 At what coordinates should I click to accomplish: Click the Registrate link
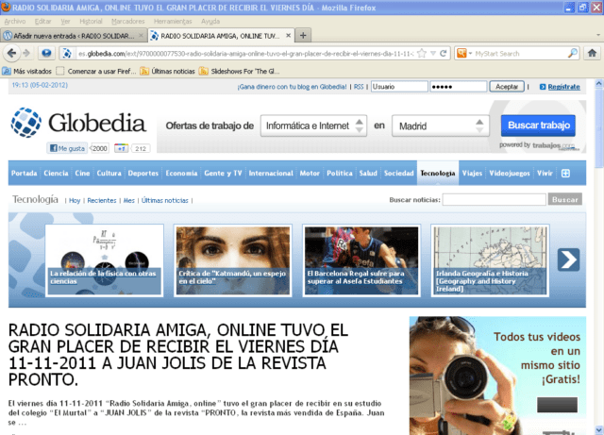tap(563, 87)
